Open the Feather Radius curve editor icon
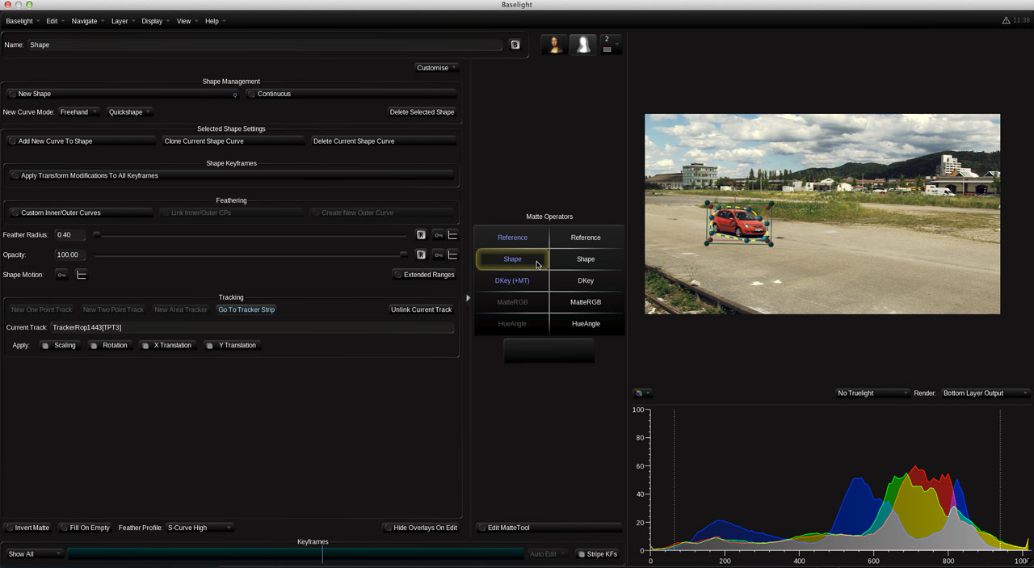This screenshot has width=1034, height=568. (x=452, y=234)
